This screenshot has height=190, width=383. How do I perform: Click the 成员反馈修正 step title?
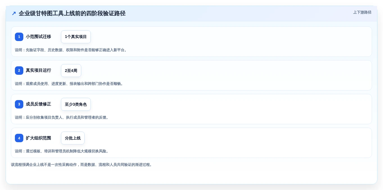click(x=38, y=104)
